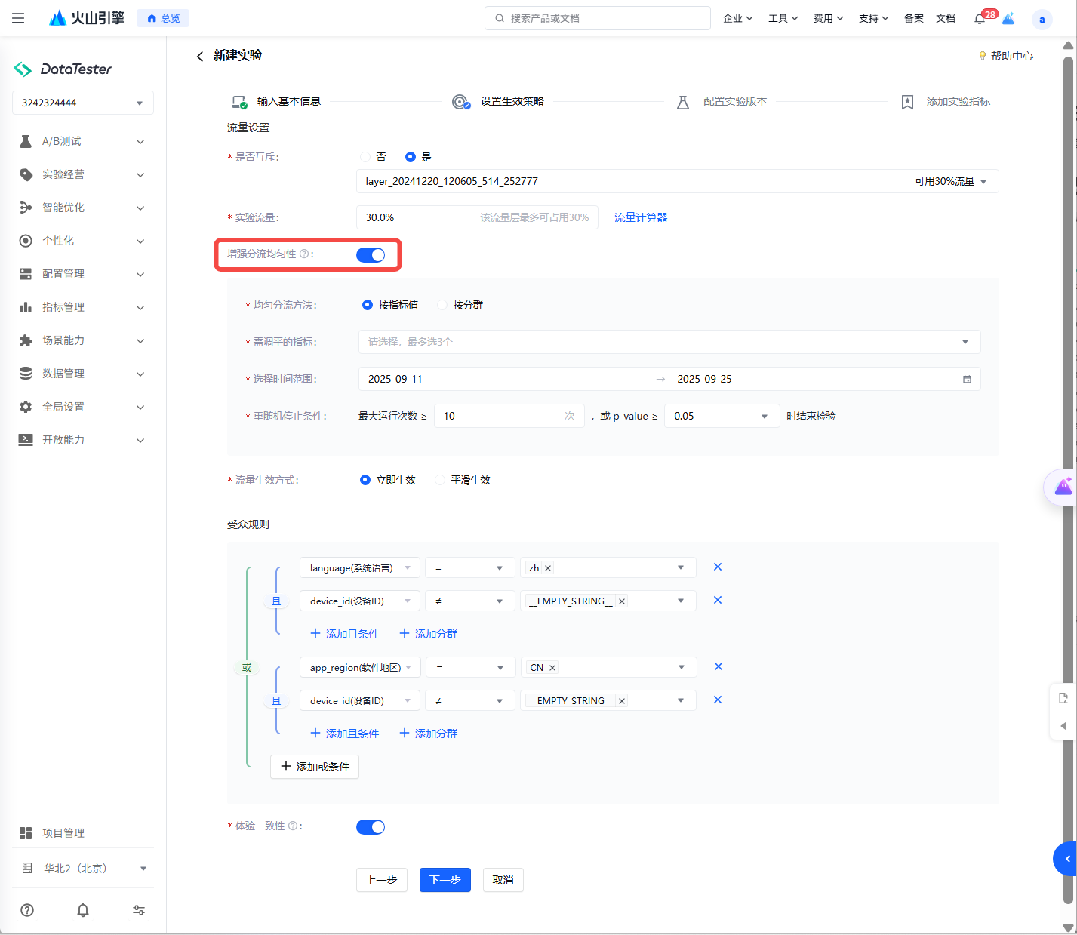Click the 下一步 button
Image resolution: width=1077 pixels, height=935 pixels.
point(445,880)
